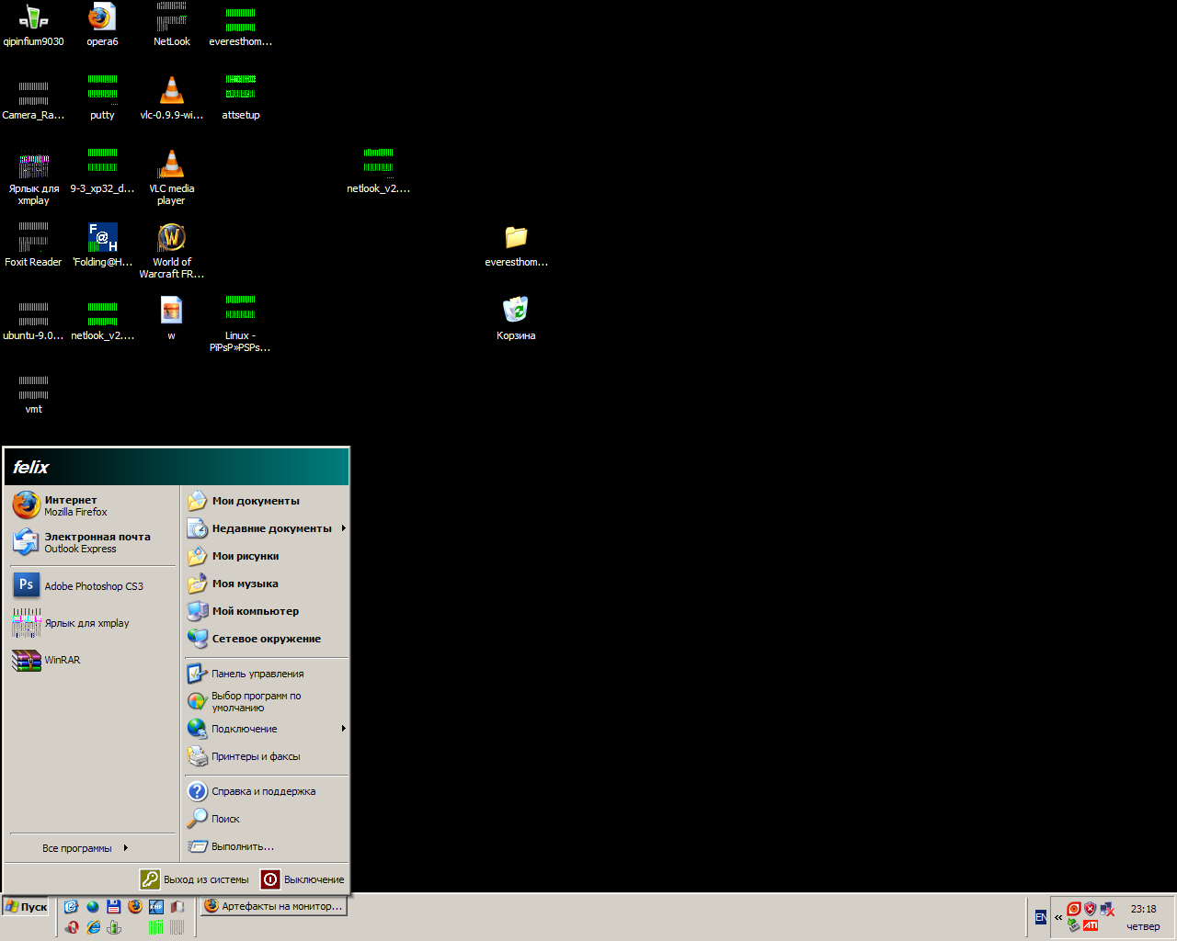Open Мой компьютер from Start menu
Image resolution: width=1177 pixels, height=941 pixels.
point(255,611)
